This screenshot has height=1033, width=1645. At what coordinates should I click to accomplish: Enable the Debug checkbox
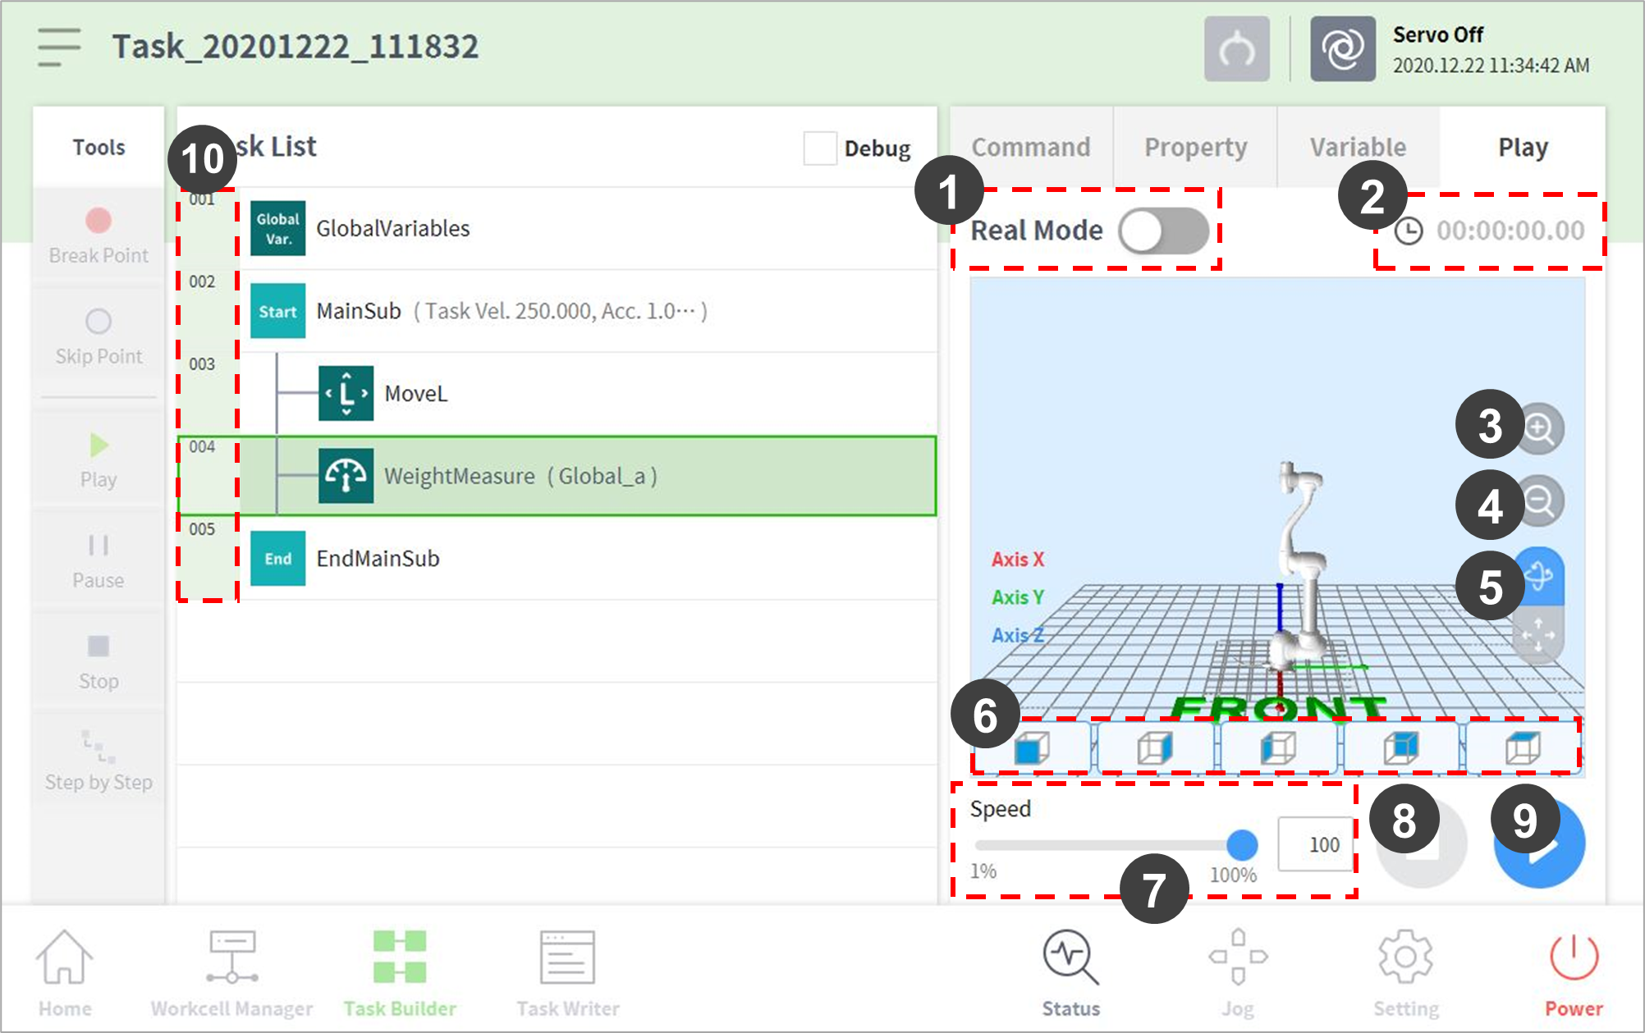[x=820, y=149]
